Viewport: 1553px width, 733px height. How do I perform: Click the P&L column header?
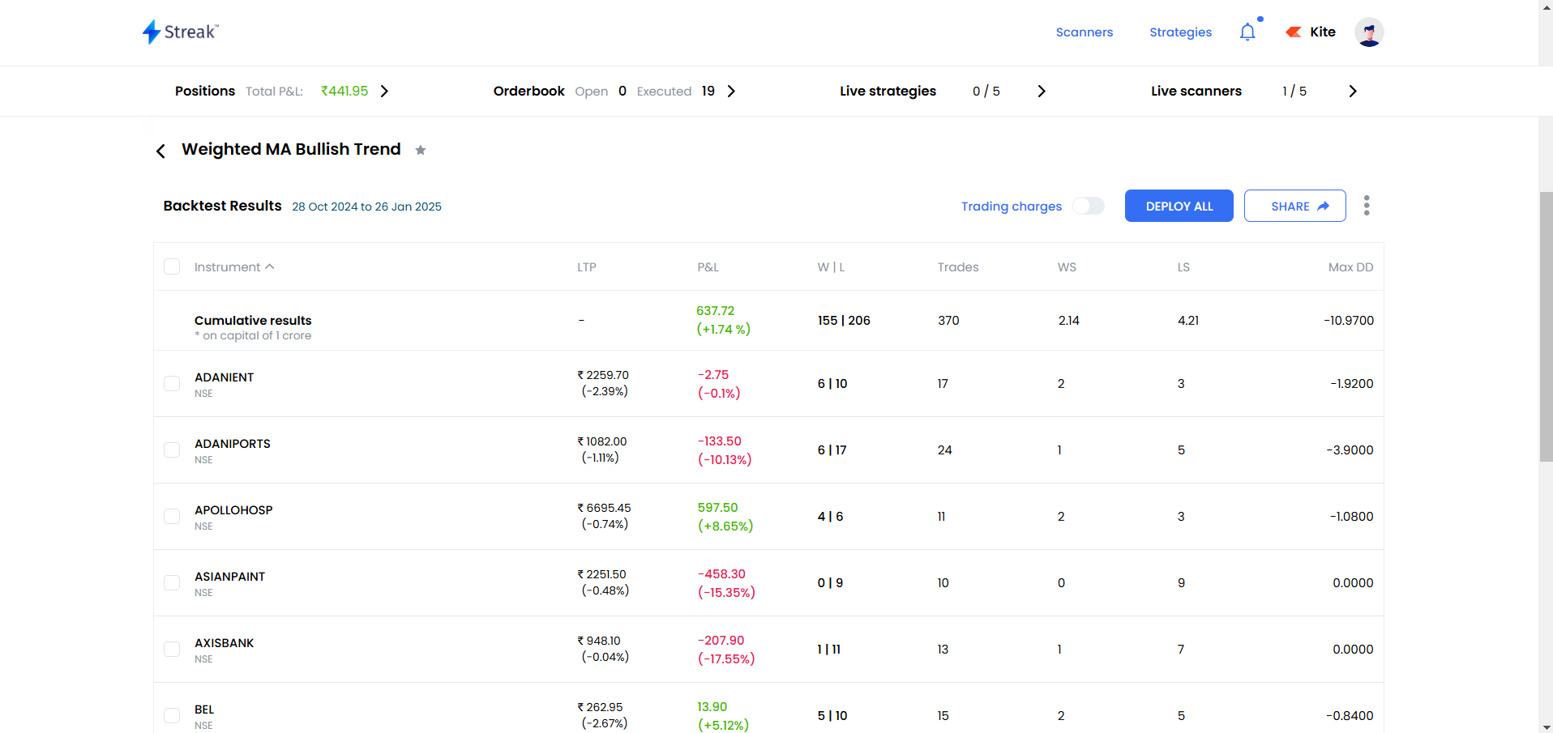[708, 267]
